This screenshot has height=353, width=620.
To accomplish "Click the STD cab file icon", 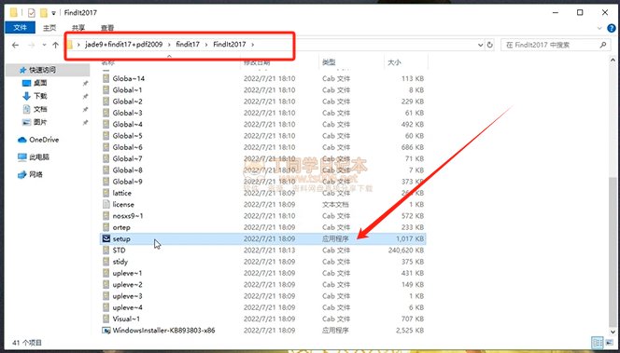I will [106, 250].
